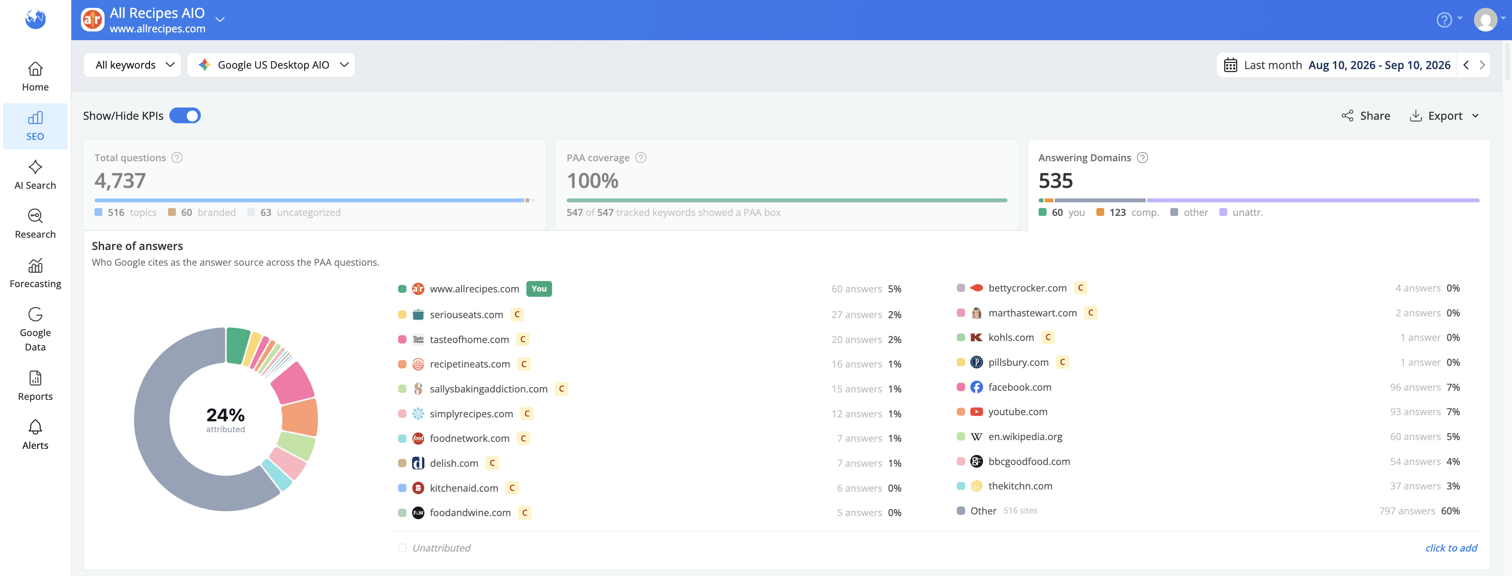This screenshot has width=1512, height=576.
Task: Click the All Recipes project logo
Action: pyautogui.click(x=93, y=20)
